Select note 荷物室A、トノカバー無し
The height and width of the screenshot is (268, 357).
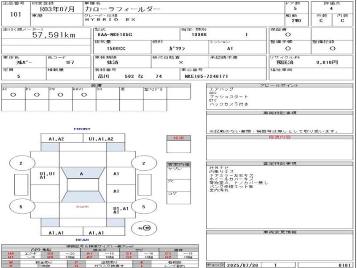(x=239, y=183)
